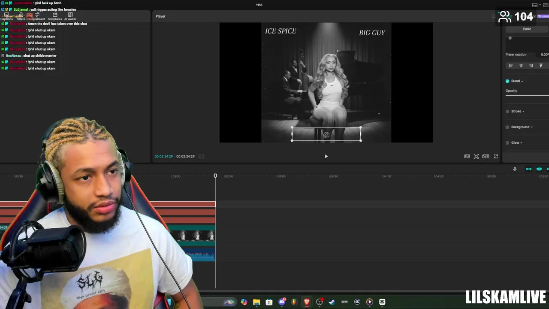
Task: Open the Captions panel
Action: 6,17
